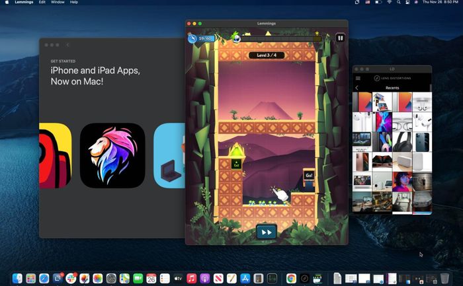
Task: Open Slack from the Dock
Action: pos(71,278)
